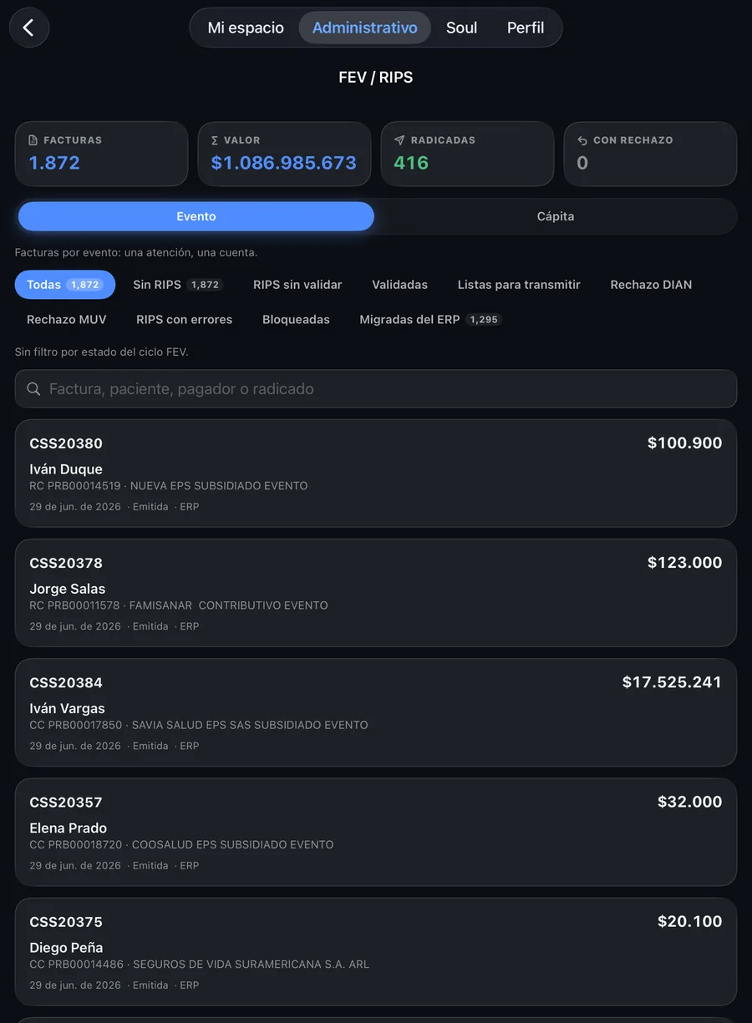Filter by RIPS sin validar
The height and width of the screenshot is (1023, 752).
[297, 285]
